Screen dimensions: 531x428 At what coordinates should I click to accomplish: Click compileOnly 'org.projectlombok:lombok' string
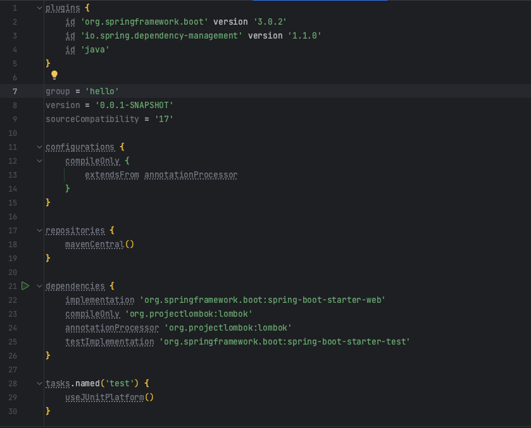click(189, 314)
